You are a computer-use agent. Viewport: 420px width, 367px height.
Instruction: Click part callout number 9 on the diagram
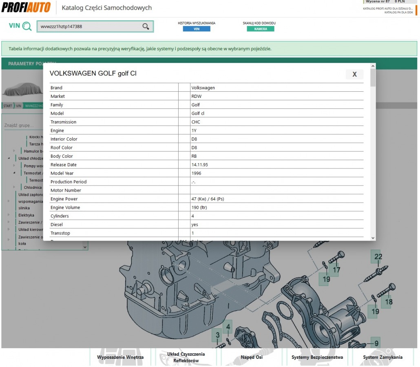(376, 343)
